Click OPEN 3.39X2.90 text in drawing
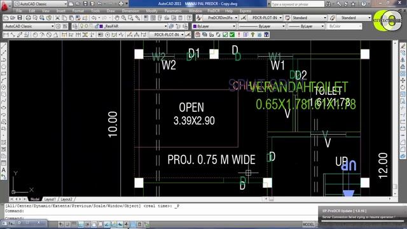Image resolution: width=407 pixels, height=229 pixels. point(193,114)
